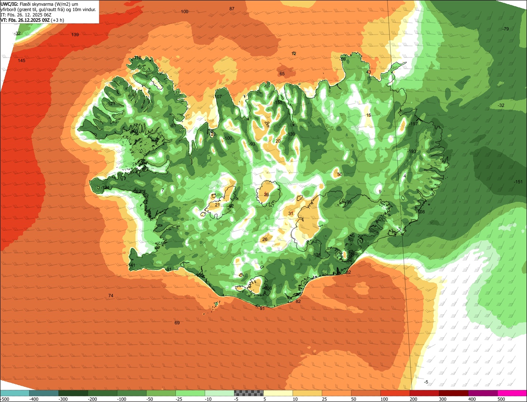This screenshot has height=402, width=527.
Task: Select the "65" value north of Iceland
Action: click(282, 74)
